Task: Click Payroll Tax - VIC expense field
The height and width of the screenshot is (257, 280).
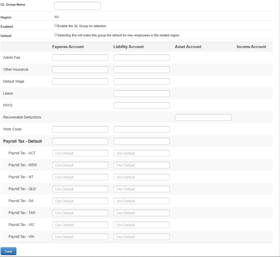Action: 80,225
